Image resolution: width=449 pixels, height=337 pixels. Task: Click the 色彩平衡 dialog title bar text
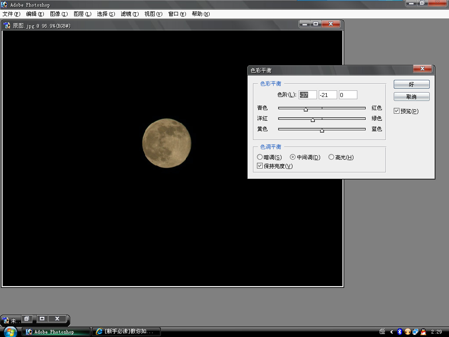click(x=261, y=71)
